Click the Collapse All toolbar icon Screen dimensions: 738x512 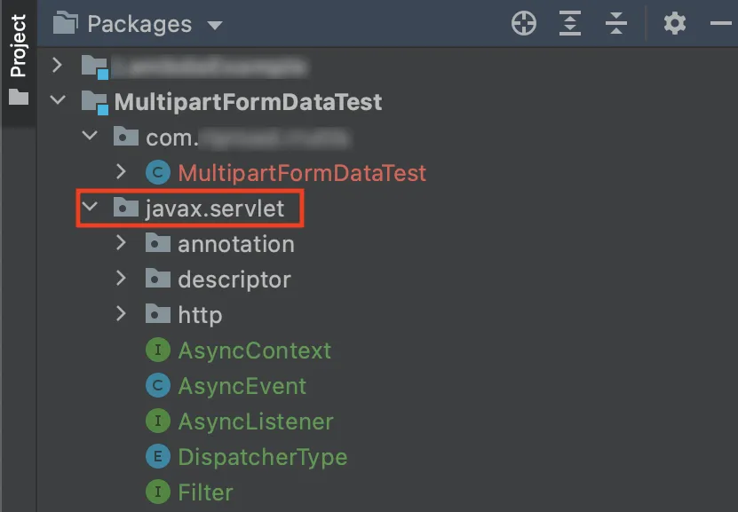click(x=616, y=24)
